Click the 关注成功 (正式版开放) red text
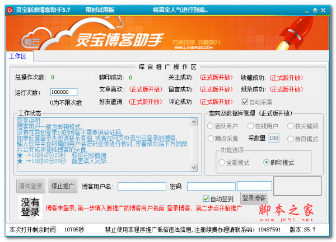Image resolution: width=336 pixels, height=242 pixels. [216, 77]
